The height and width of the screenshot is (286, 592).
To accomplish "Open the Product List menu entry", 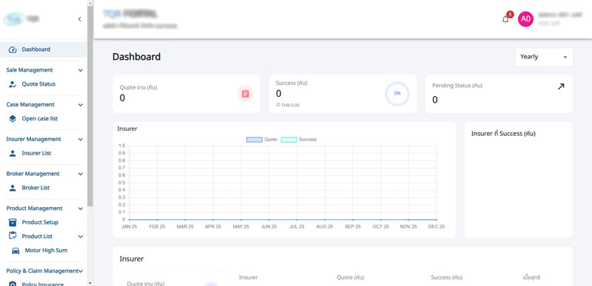I will (37, 236).
